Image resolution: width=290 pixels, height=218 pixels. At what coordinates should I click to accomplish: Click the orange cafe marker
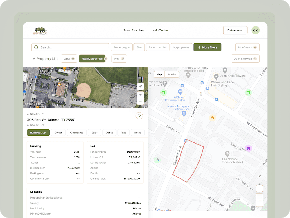click(x=212, y=118)
